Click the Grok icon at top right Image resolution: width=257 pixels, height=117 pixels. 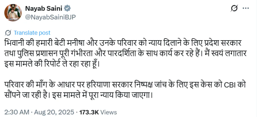[234, 8]
